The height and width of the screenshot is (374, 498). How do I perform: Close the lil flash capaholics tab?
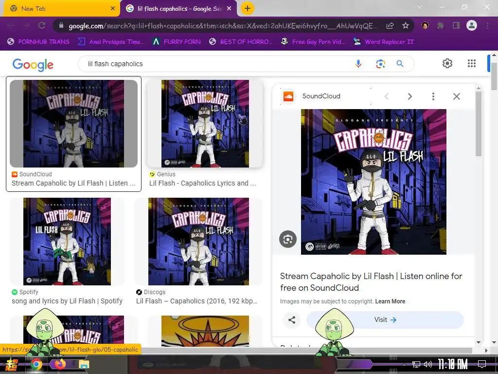click(229, 9)
